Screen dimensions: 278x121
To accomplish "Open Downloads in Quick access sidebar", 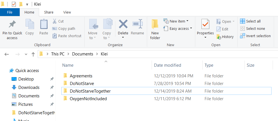I will coord(29,88).
